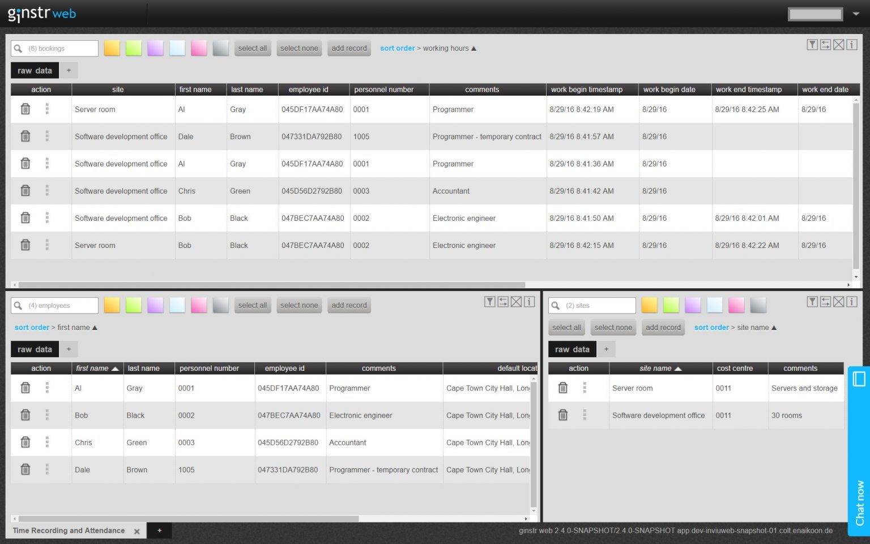
Task: Delete the Dale Brown booking row
Action: 25,136
